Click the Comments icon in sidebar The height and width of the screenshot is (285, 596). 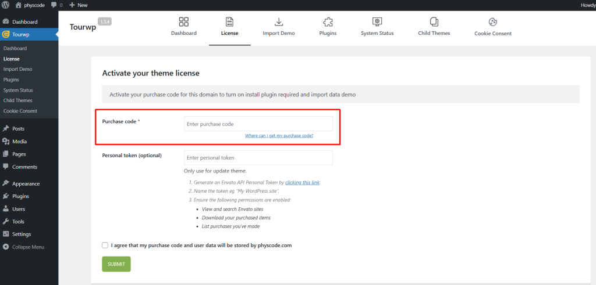6,167
